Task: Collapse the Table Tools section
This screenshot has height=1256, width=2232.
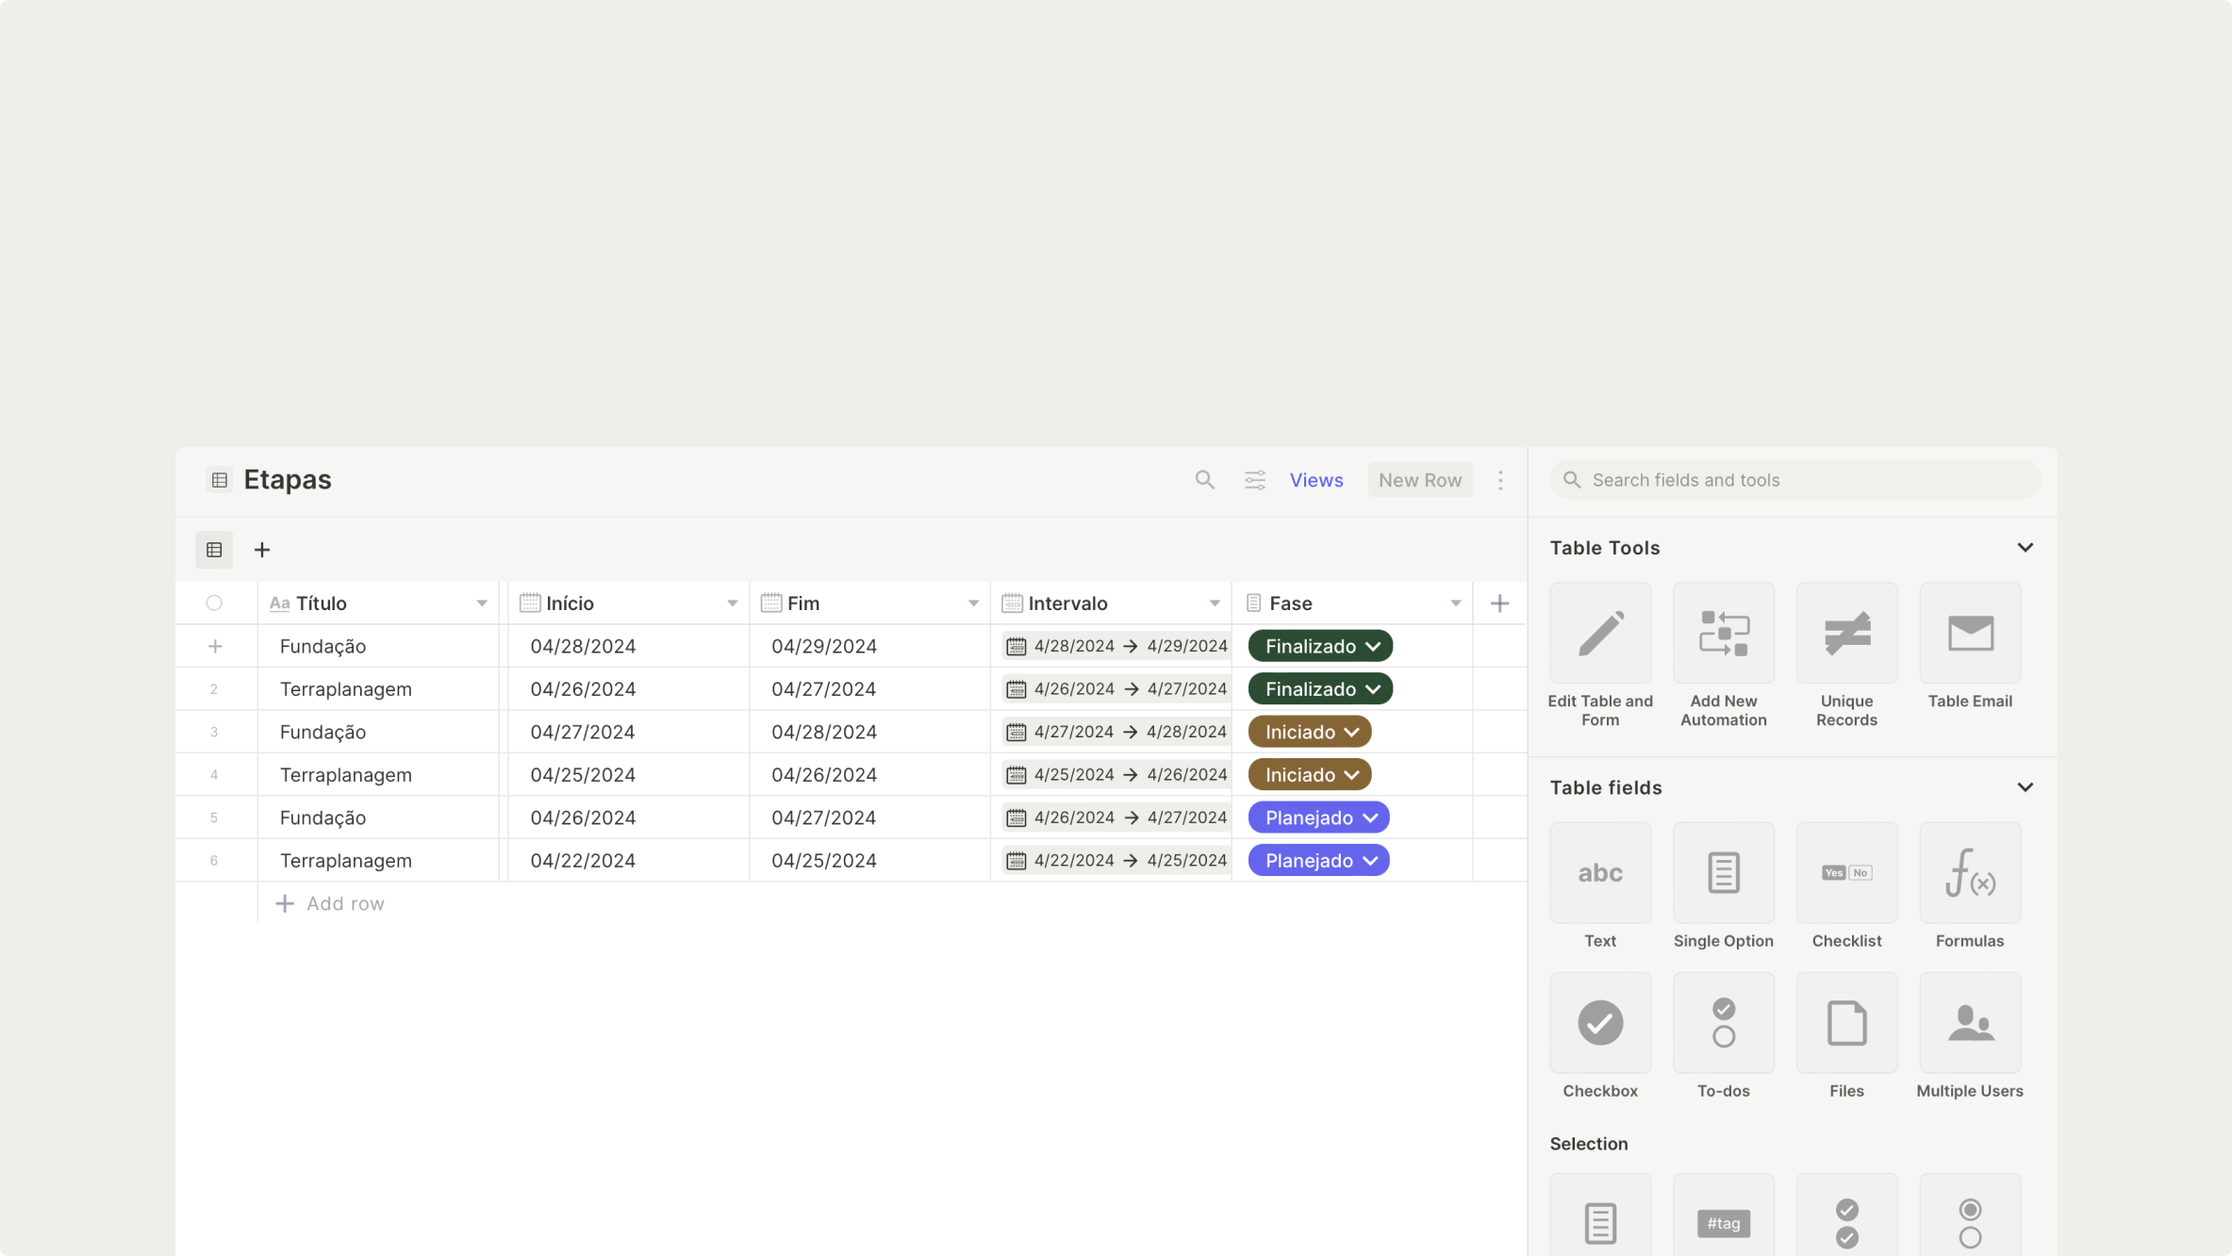Action: [x=2025, y=548]
